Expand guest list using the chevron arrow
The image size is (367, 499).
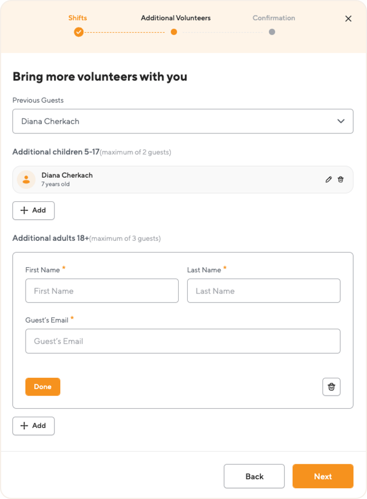coord(341,121)
